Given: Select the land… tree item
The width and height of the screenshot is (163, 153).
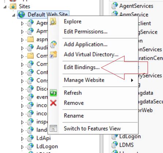Looking at the screenshot, I should tap(41, 130).
